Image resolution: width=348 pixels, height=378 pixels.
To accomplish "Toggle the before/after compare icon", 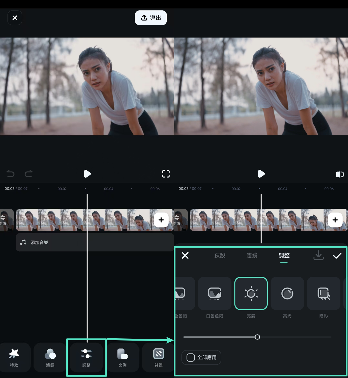I will point(340,174).
